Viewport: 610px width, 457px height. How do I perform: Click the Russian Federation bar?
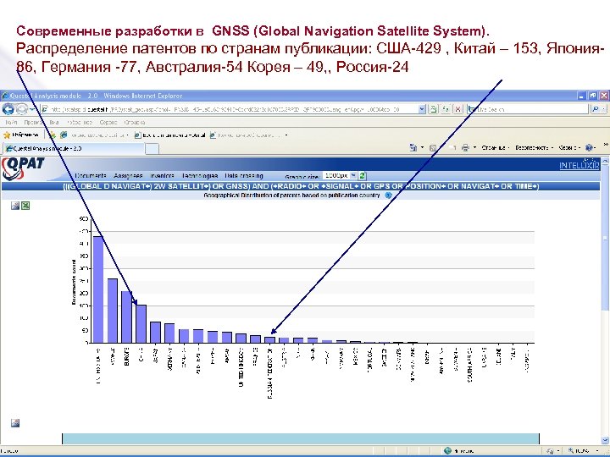click(x=270, y=340)
